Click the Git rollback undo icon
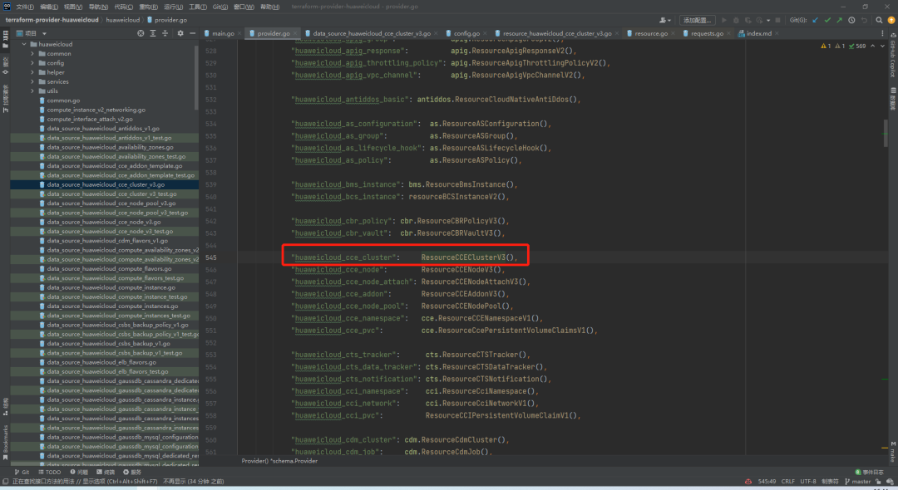898x490 pixels. pos(864,20)
